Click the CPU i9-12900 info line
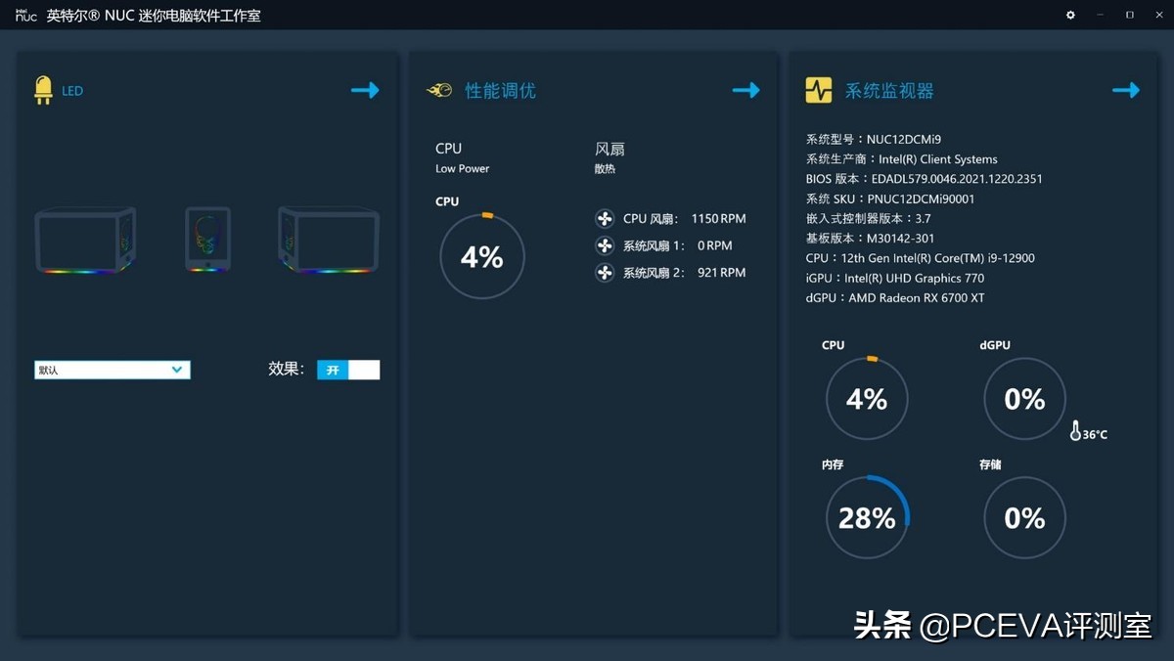This screenshot has width=1174, height=661. pos(920,258)
